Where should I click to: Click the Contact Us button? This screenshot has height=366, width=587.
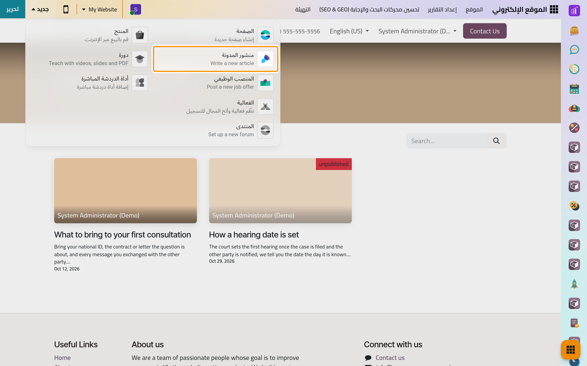[x=485, y=31]
